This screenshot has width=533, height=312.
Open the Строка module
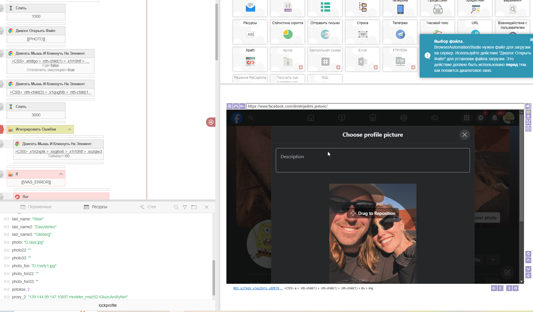click(x=362, y=32)
